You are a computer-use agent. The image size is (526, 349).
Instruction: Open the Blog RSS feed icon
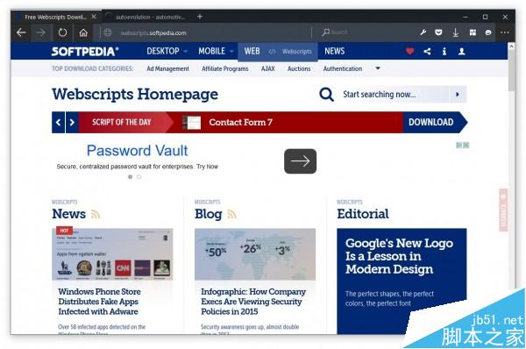232,214
